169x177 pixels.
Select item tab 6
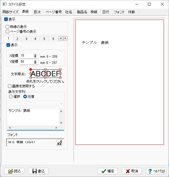(x=53, y=39)
